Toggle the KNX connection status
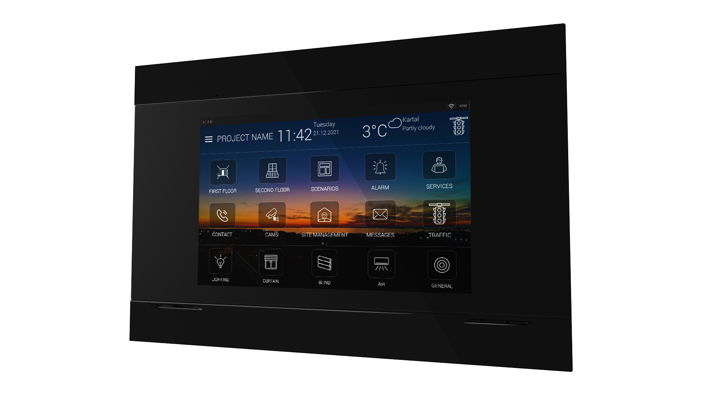 [463, 106]
